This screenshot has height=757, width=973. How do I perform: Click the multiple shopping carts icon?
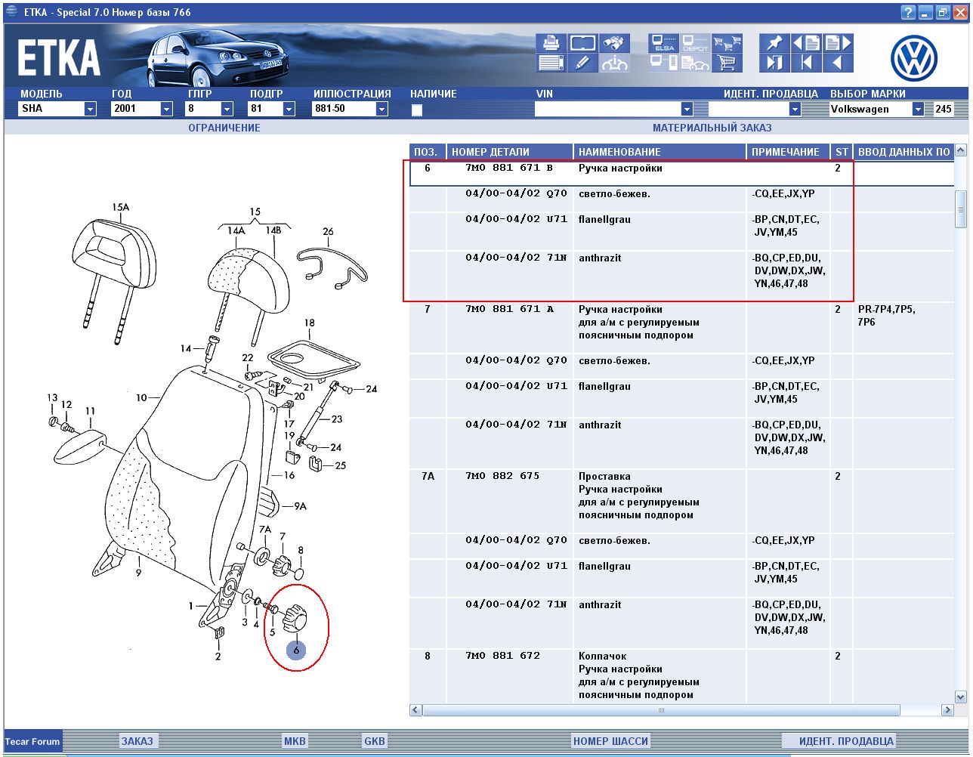point(727,43)
